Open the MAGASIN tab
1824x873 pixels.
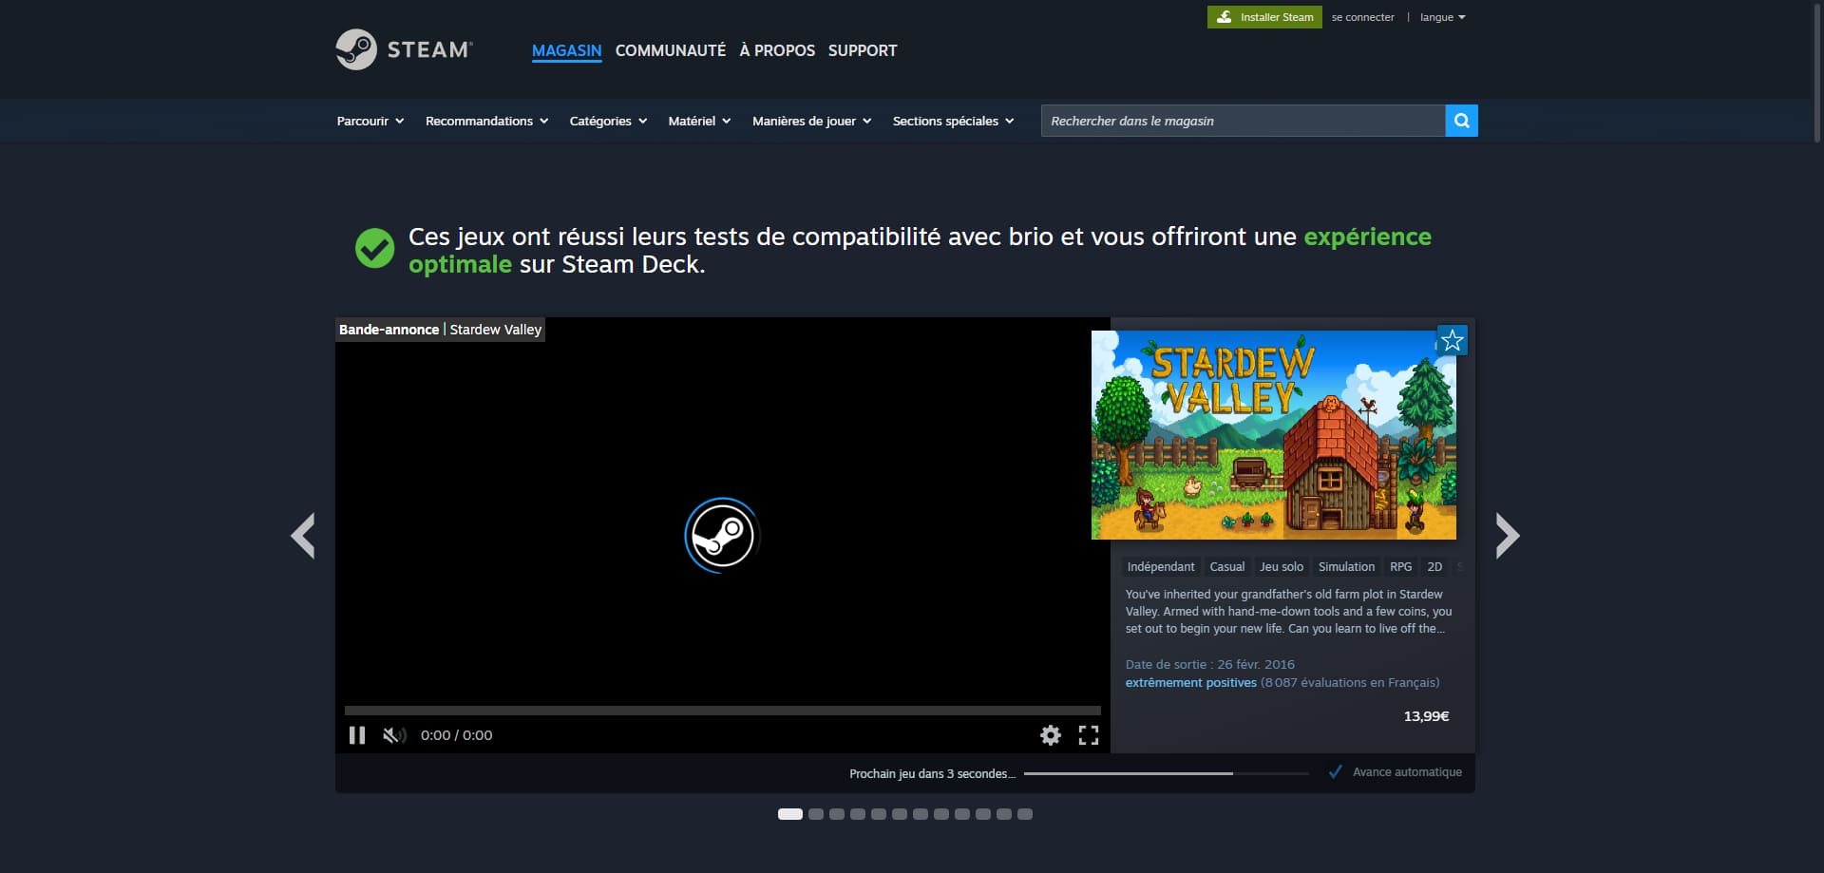[x=566, y=50]
